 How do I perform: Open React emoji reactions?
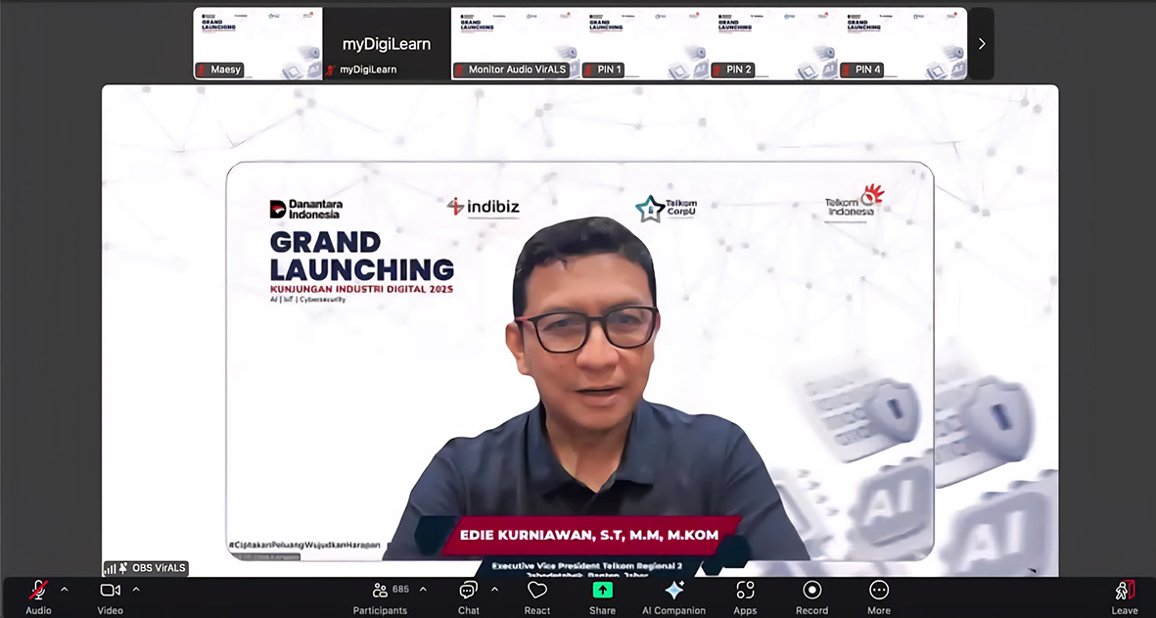coord(536,590)
